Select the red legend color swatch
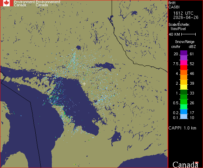The height and width of the screenshot is (168, 203). tap(184, 68)
